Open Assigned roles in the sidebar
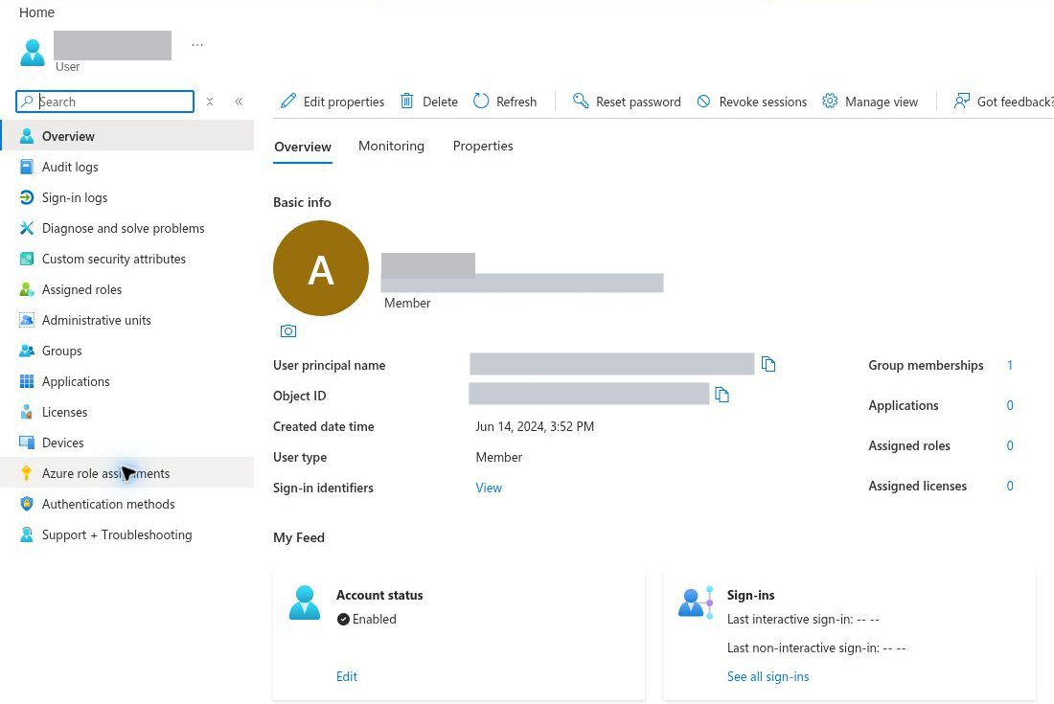The image size is (1054, 704). click(127, 289)
